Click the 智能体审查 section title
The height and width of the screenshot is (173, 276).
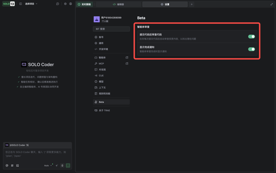(x=143, y=27)
